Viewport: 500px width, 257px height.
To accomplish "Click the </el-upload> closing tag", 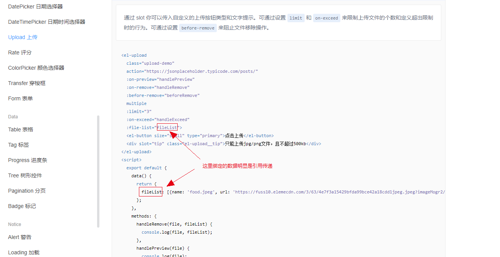I will [136, 152].
